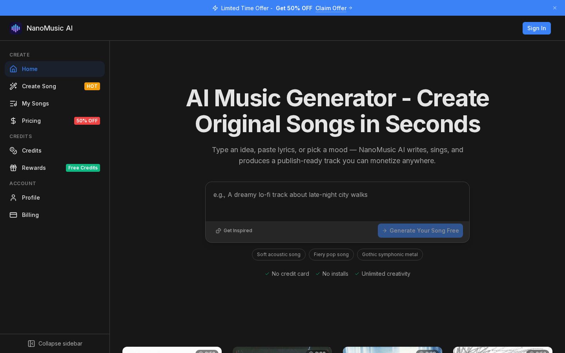Click the NanoMusic AI brand name
Image resolution: width=565 pixels, height=353 pixels.
(x=49, y=28)
